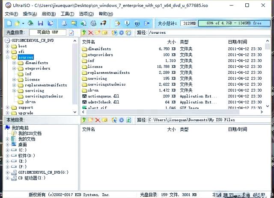The height and width of the screenshot is (198, 274).
Task: Click Add to image icon in 本地目录 toolbar
Action: [x=114, y=120]
